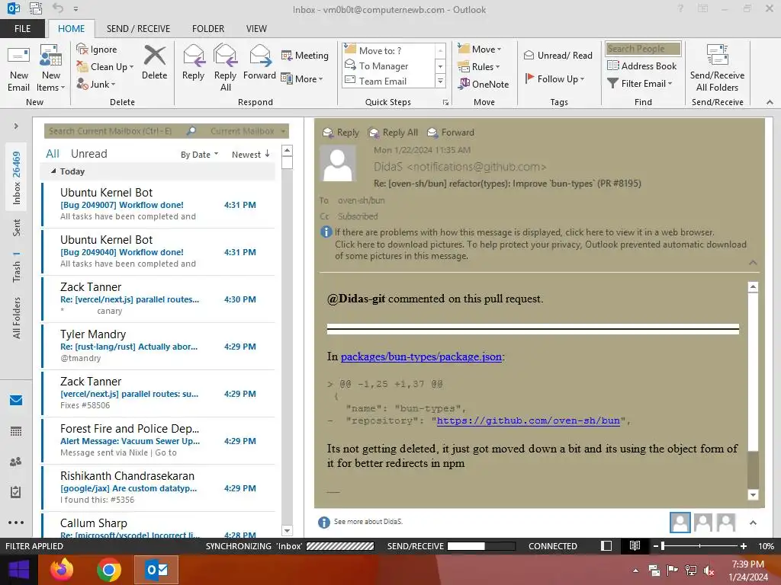Show Unread messages only

coord(88,154)
